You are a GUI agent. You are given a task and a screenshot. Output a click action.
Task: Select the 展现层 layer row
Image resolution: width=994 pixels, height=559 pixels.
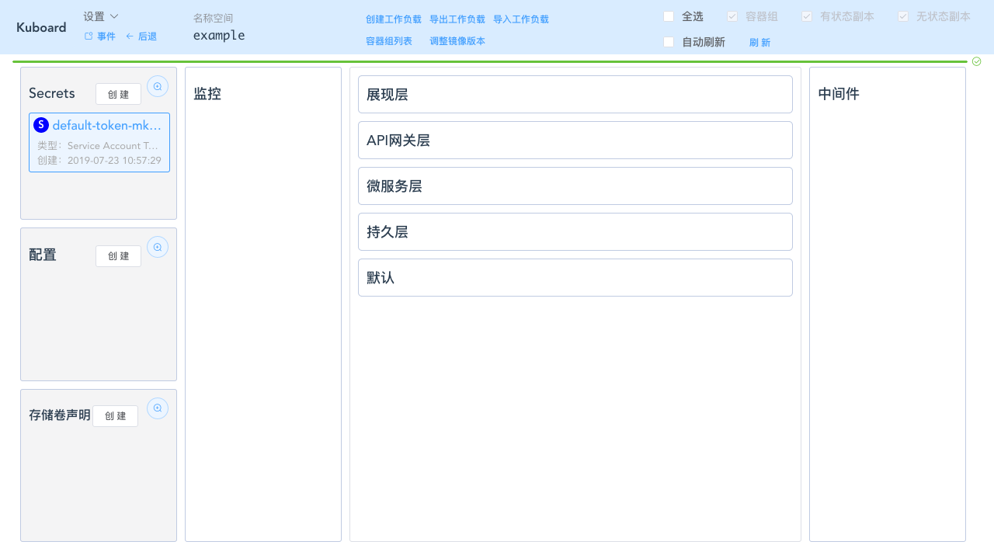[x=575, y=94]
